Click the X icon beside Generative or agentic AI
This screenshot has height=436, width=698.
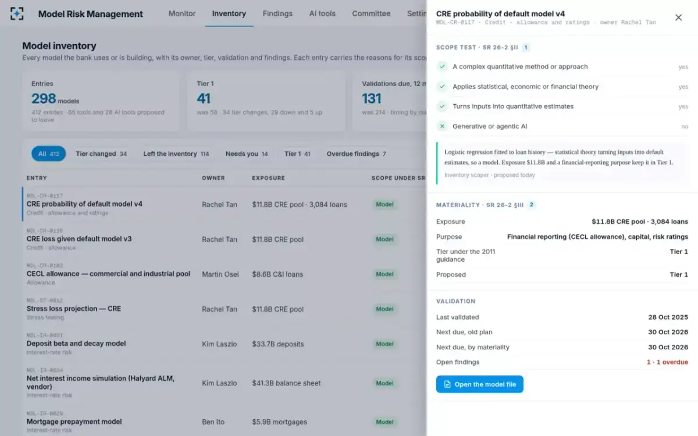pos(443,126)
